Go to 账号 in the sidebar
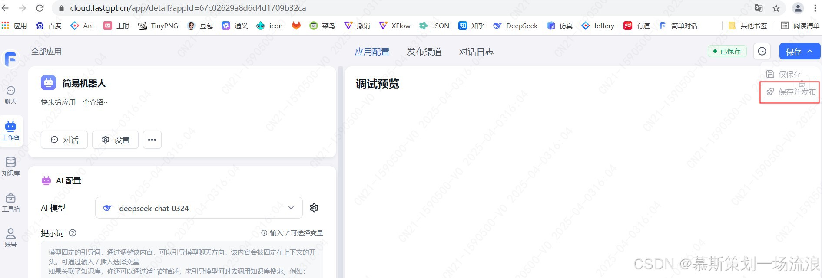 (x=11, y=238)
